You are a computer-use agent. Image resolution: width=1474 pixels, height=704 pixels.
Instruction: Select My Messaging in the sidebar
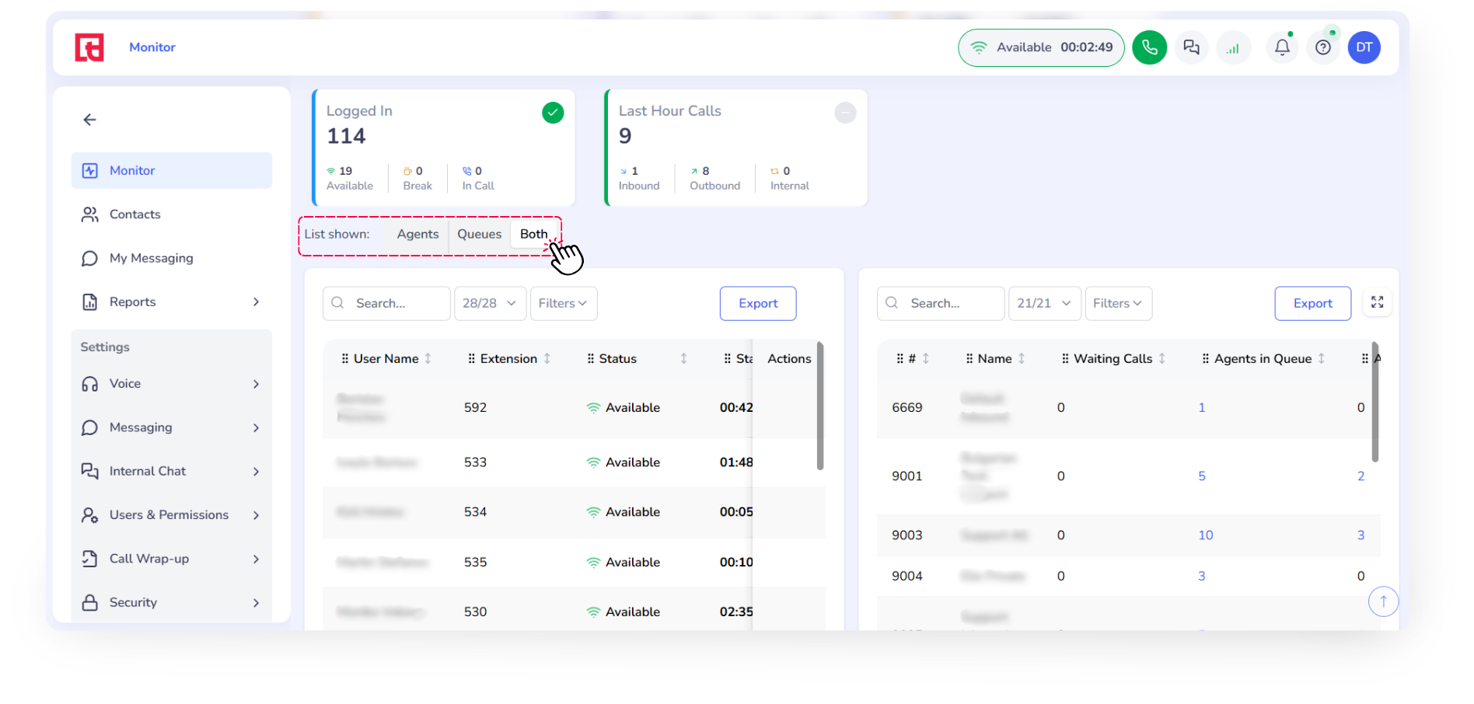(151, 258)
